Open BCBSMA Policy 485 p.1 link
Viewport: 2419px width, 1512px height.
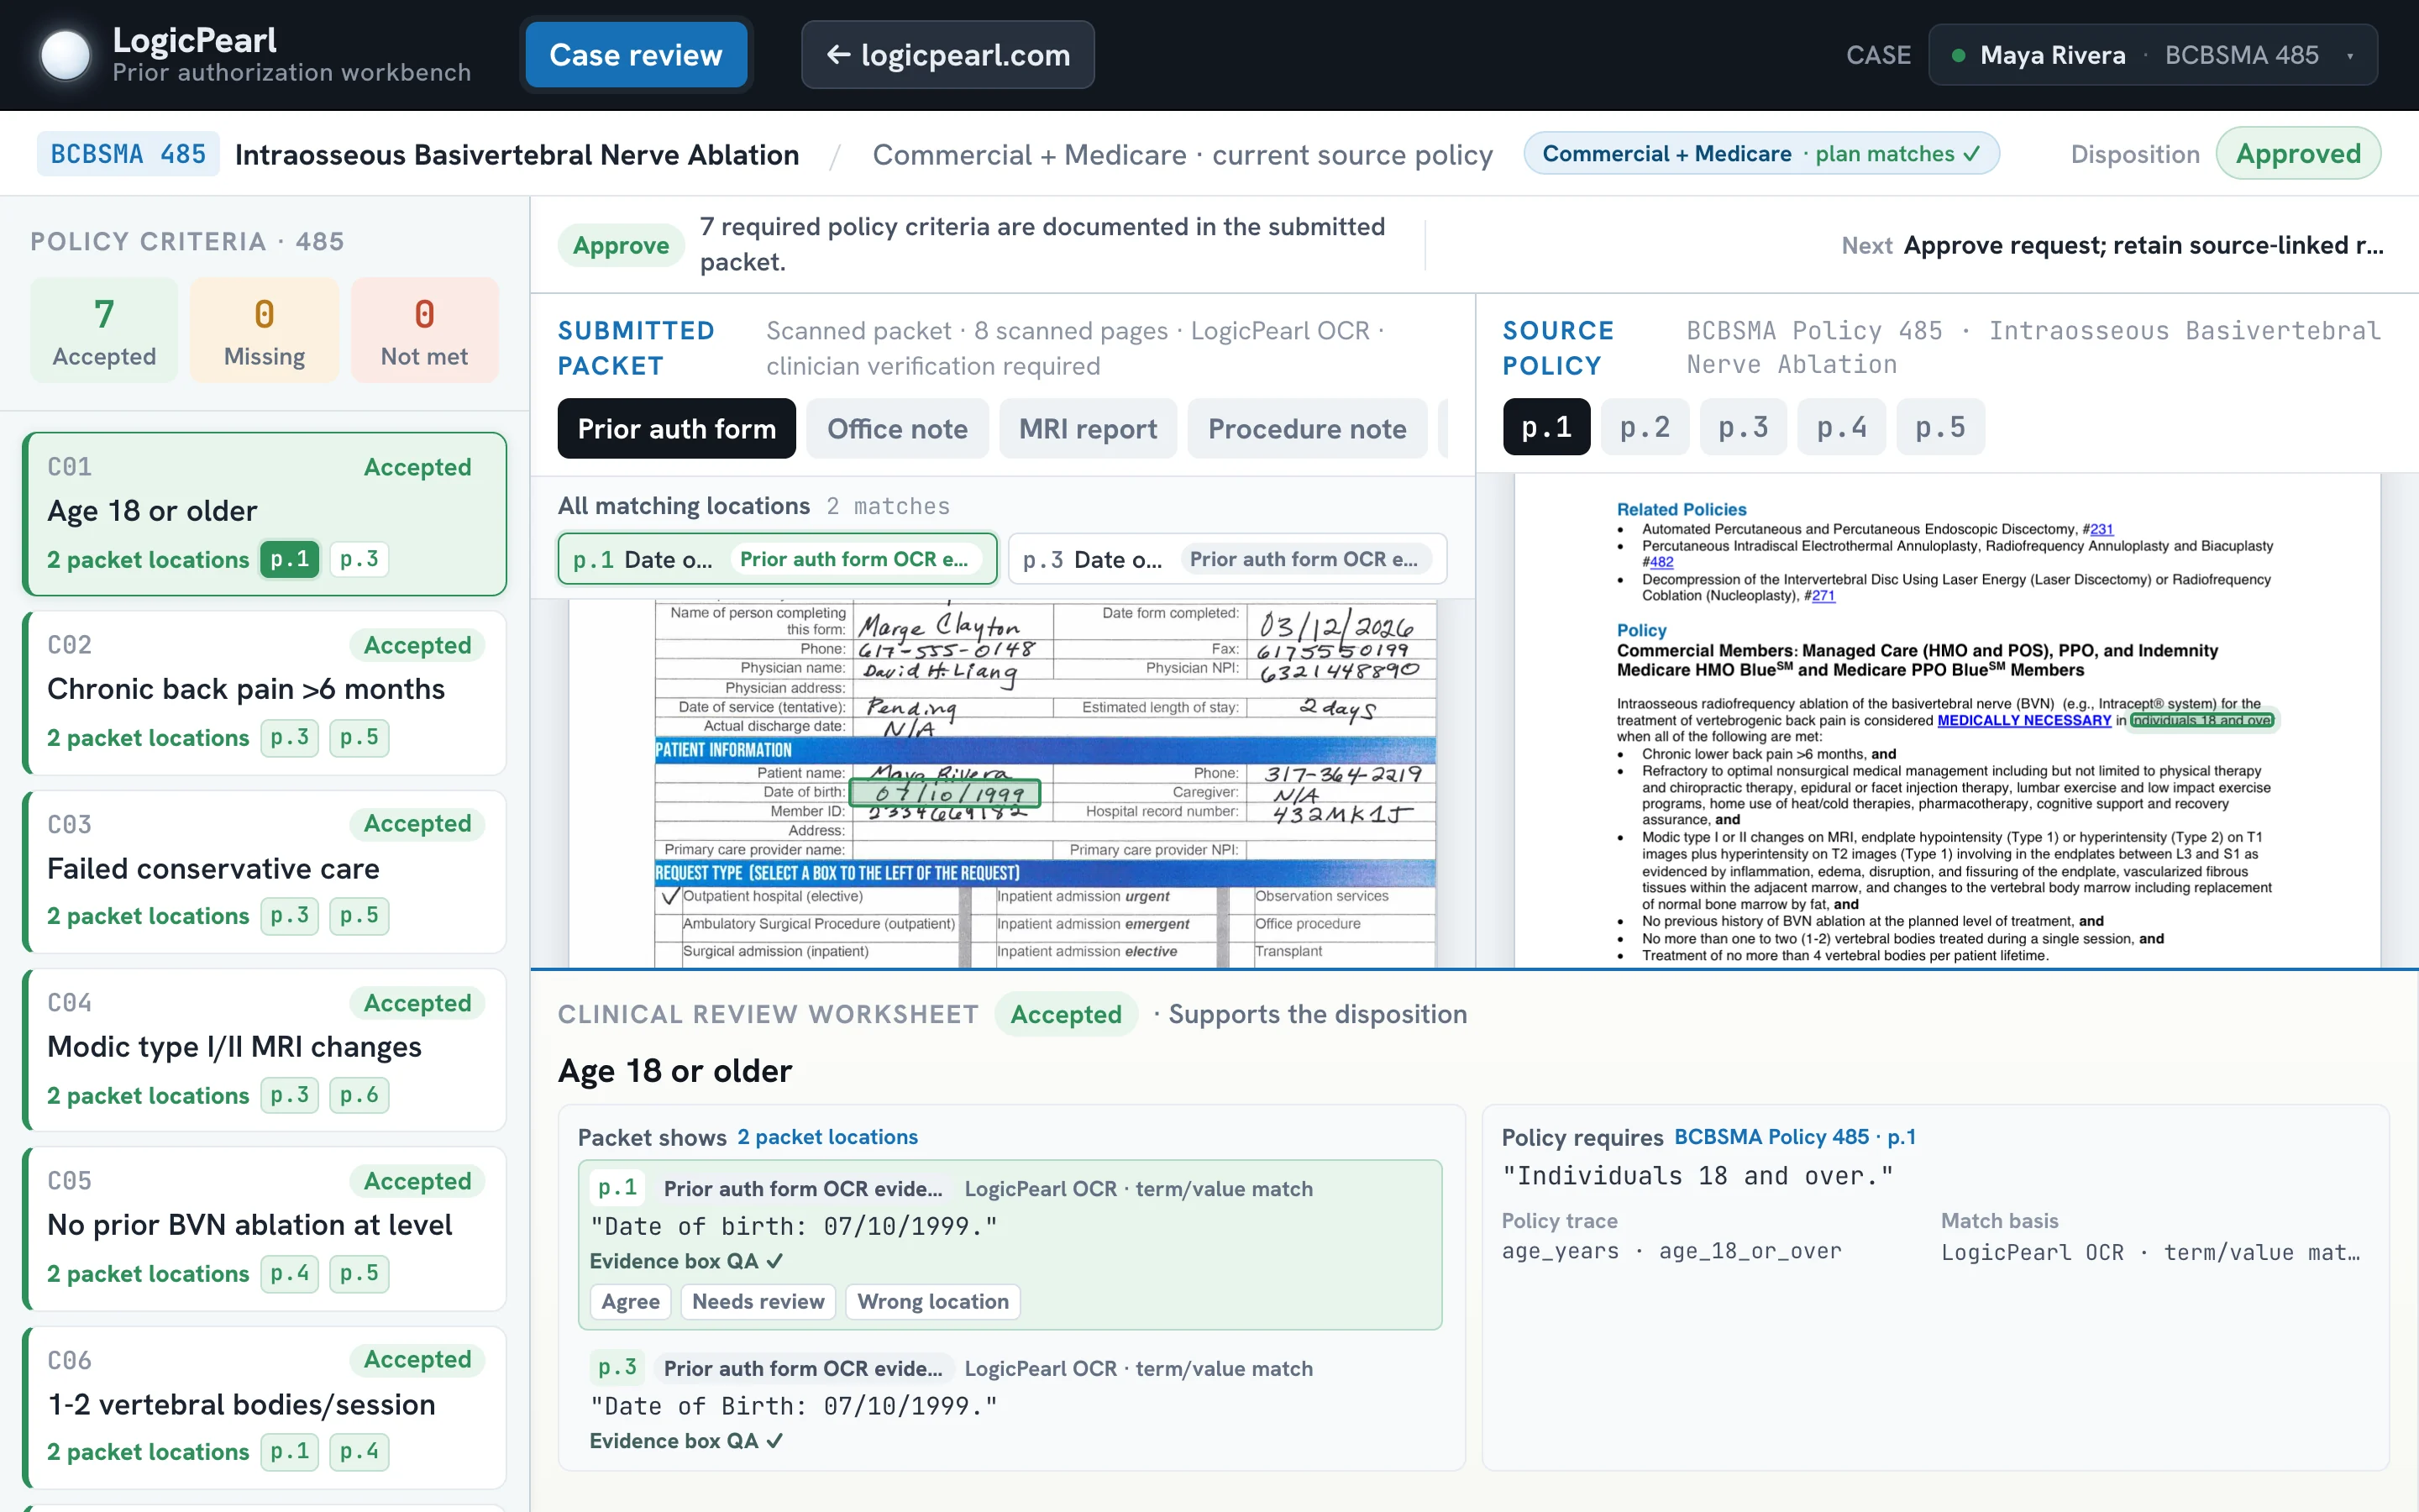[1794, 1137]
